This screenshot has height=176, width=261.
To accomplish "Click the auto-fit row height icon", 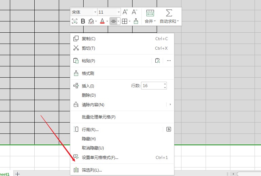I will (x=169, y=129).
